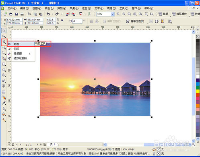Viewport: 200px width, 157px height.
Task: Click the next page arrow in navigator
Action: coord(37,145)
